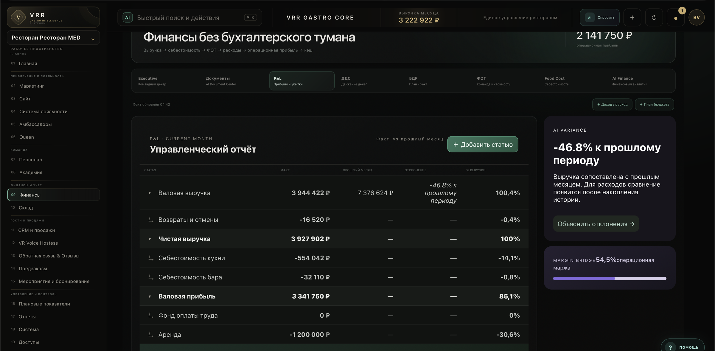This screenshot has width=715, height=351.
Task: Switch to the Food Cost tab
Action: point(573,81)
